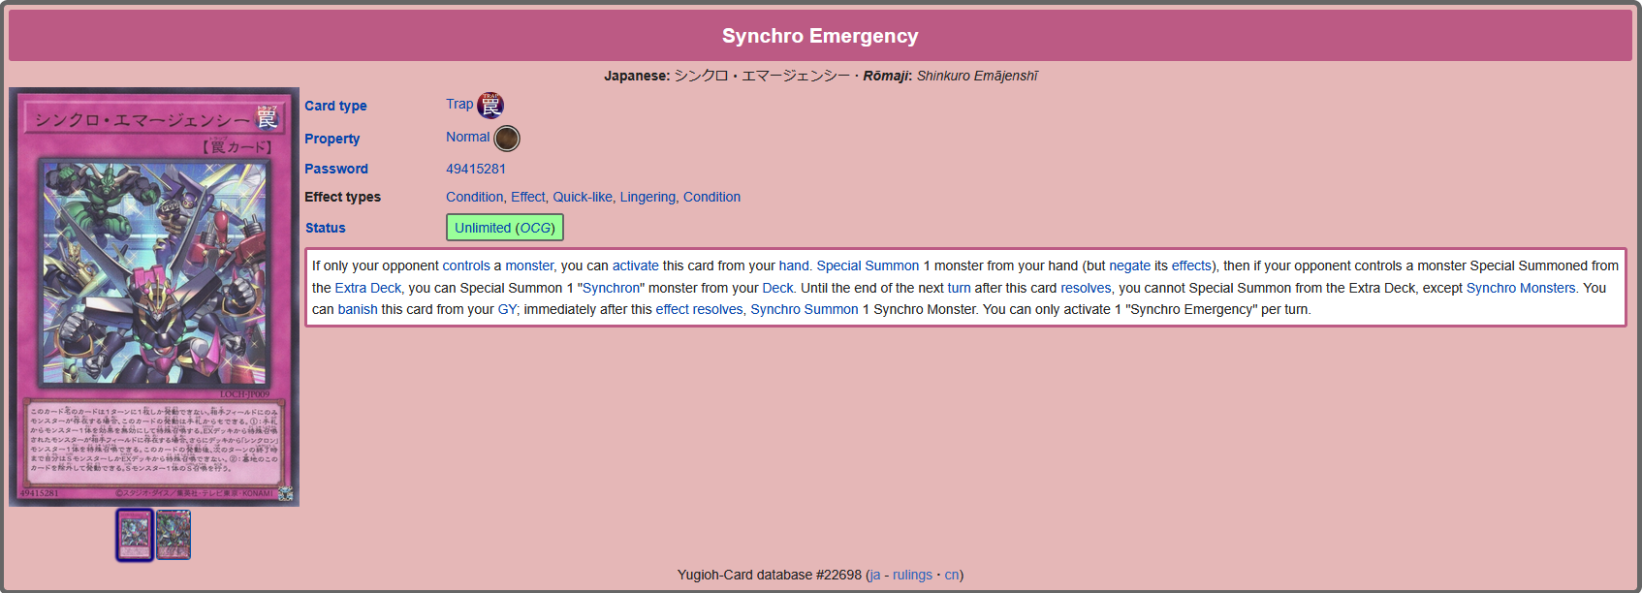Open the 'effects' link in card text
The width and height of the screenshot is (1642, 593).
(x=1191, y=265)
